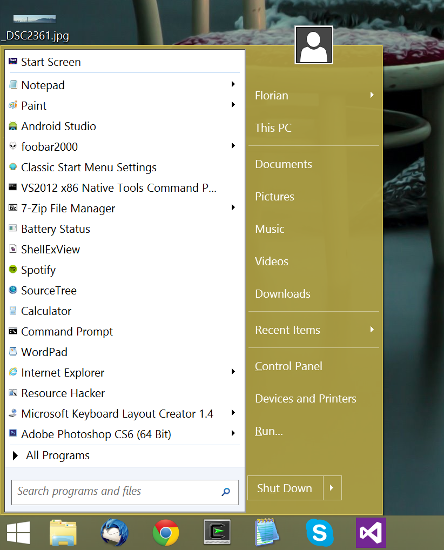Click the Spotify icon in the program list
The width and height of the screenshot is (444, 550).
coord(13,270)
